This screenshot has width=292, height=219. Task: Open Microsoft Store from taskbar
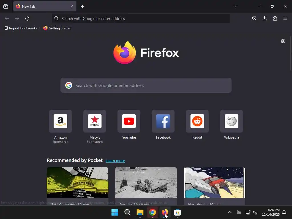tap(177, 212)
